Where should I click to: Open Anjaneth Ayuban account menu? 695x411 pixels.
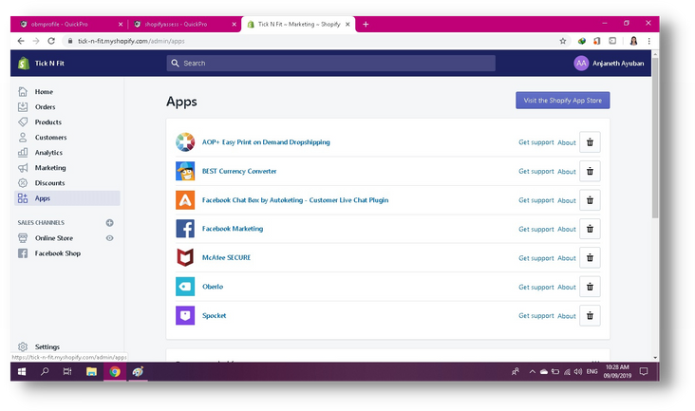coord(609,64)
